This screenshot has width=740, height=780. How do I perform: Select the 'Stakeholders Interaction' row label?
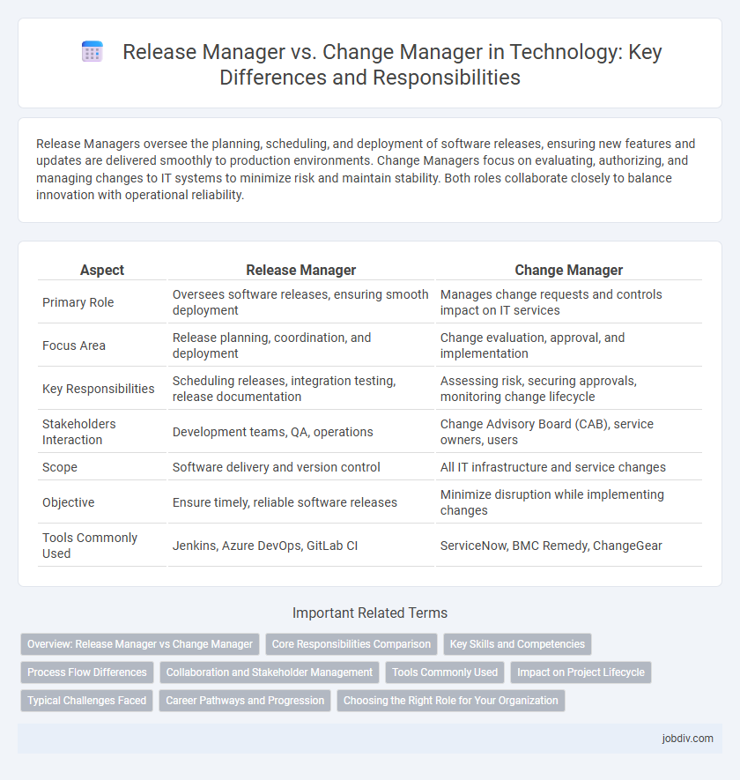[x=78, y=432]
